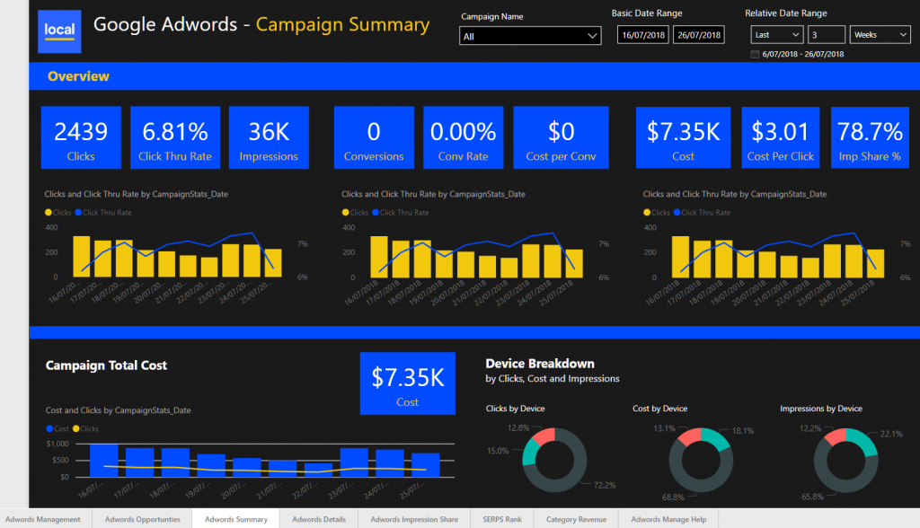This screenshot has width=920, height=528.
Task: Click the blue Cost legend swatch
Action: click(x=49, y=429)
